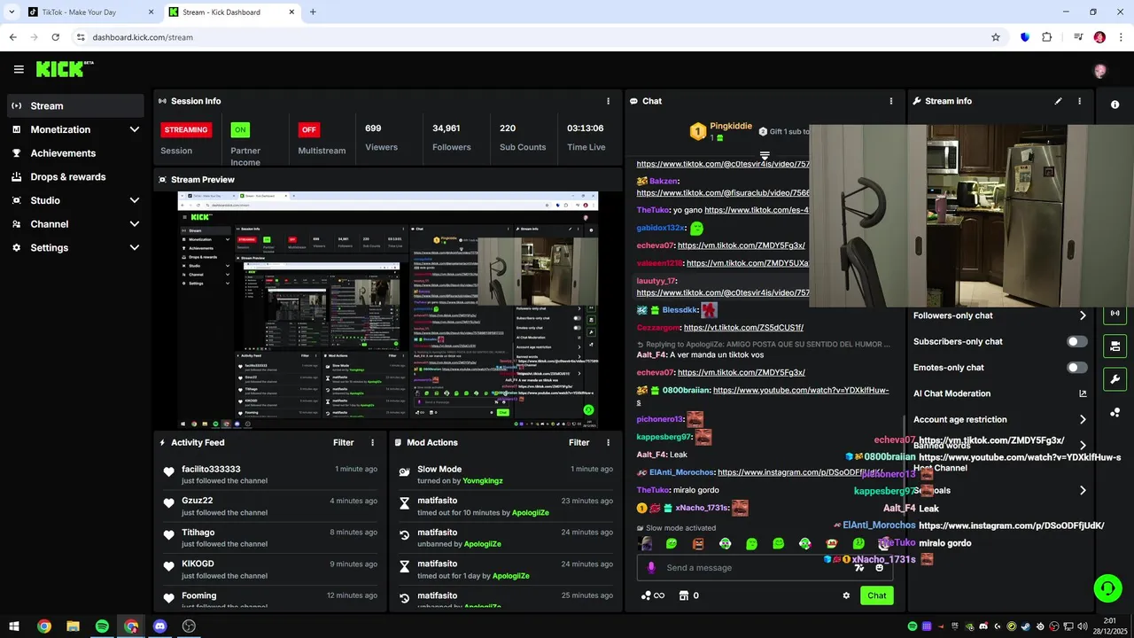
Task: Click Yovngkingz username in Mod Actions
Action: pyautogui.click(x=482, y=481)
